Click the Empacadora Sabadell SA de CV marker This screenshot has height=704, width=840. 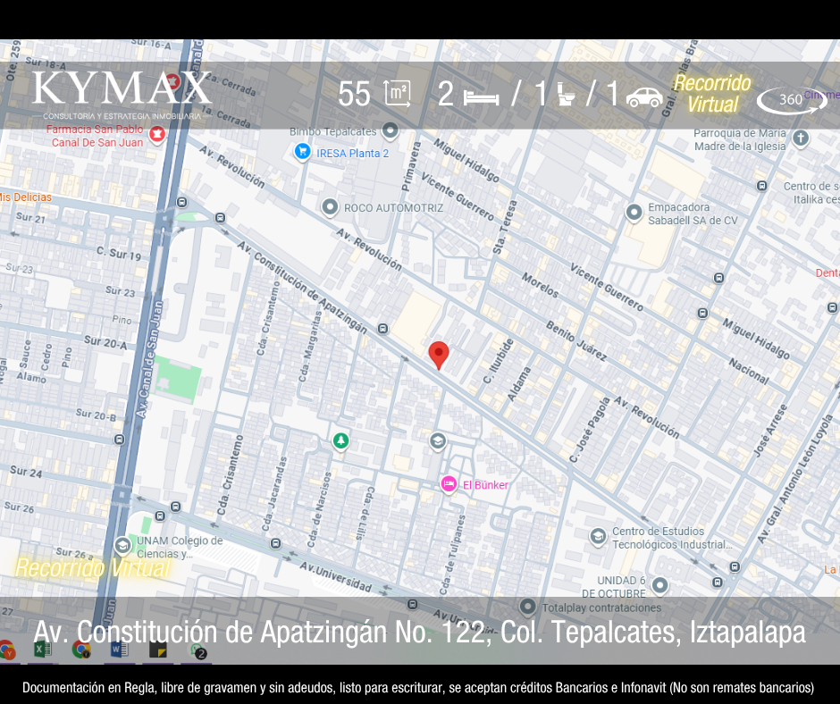point(634,213)
